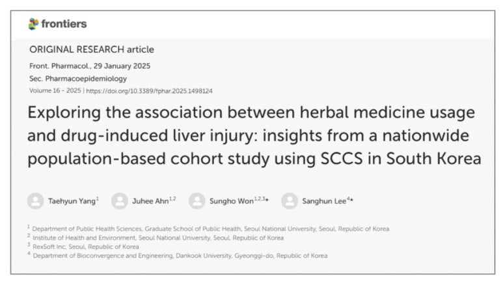Click the ORIGINAL RESEARCH article label

[x=92, y=49]
